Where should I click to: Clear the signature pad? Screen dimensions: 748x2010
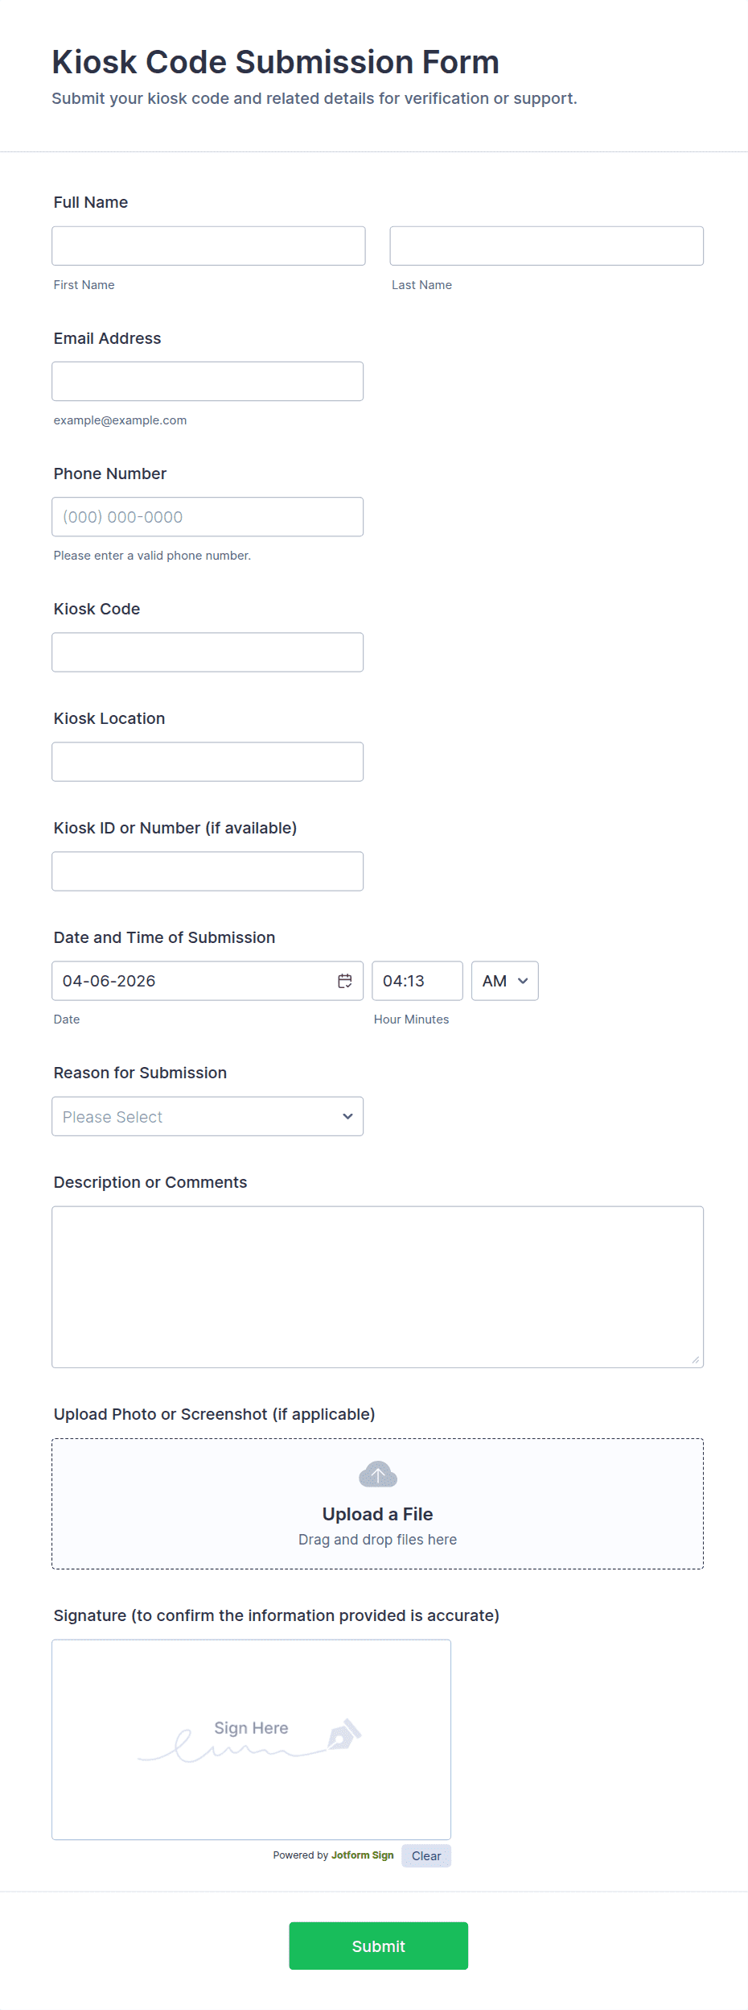pyautogui.click(x=425, y=1855)
